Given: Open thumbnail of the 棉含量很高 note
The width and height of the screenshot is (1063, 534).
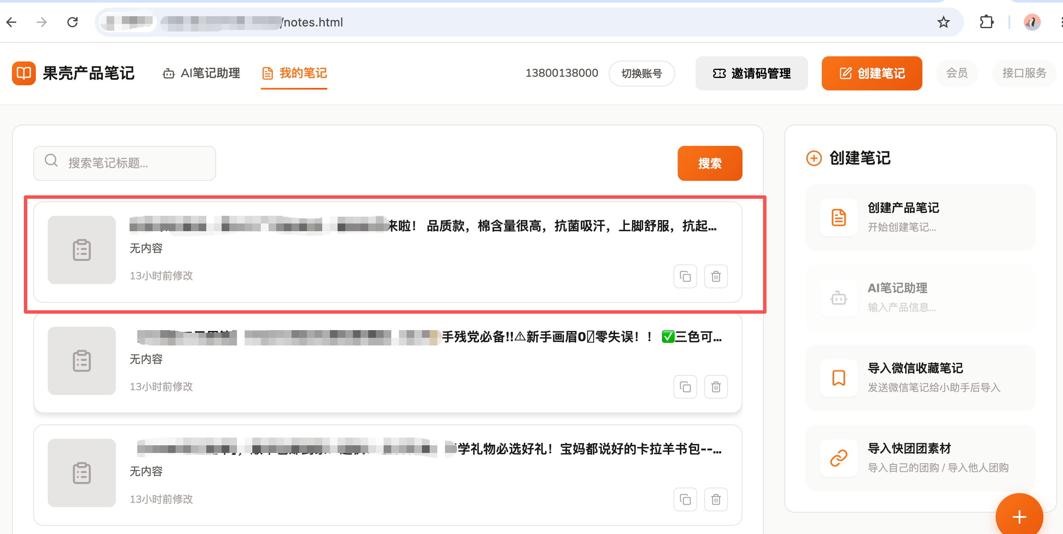Looking at the screenshot, I should 82,250.
